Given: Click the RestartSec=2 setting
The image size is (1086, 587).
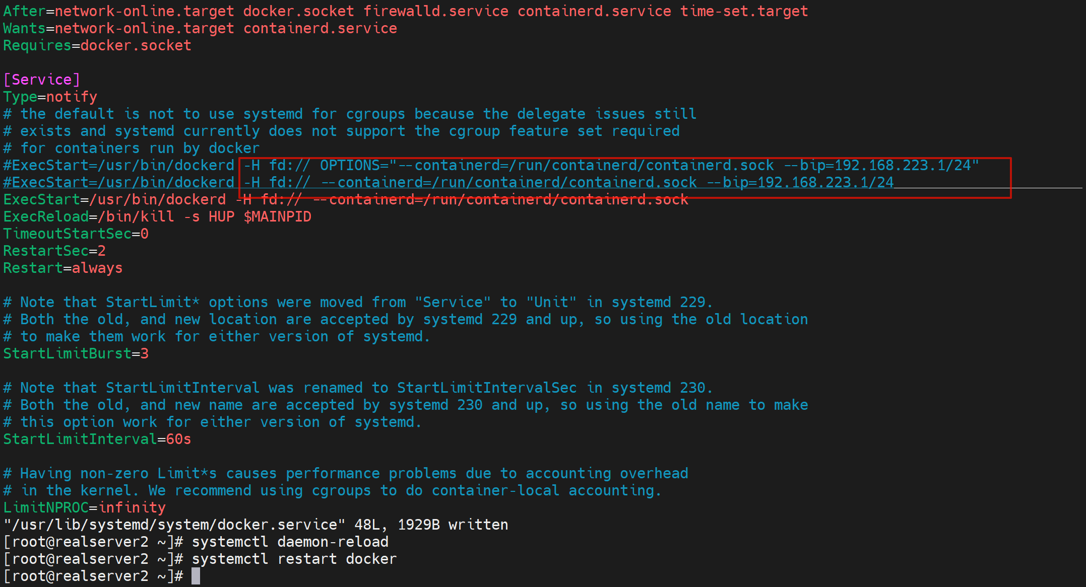Looking at the screenshot, I should [x=54, y=251].
